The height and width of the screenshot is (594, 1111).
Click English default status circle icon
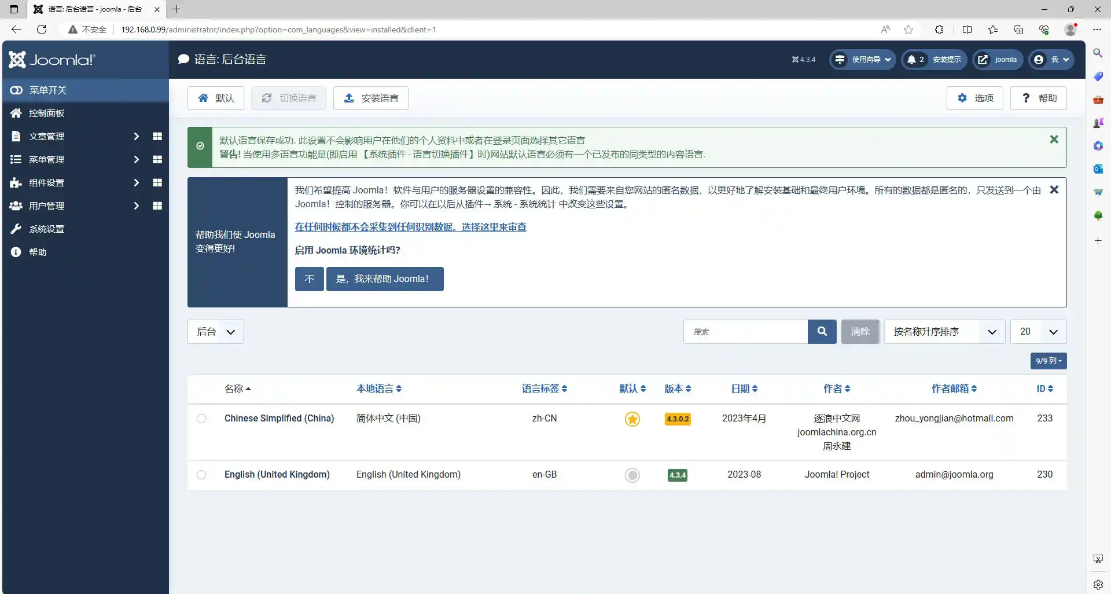tap(632, 475)
